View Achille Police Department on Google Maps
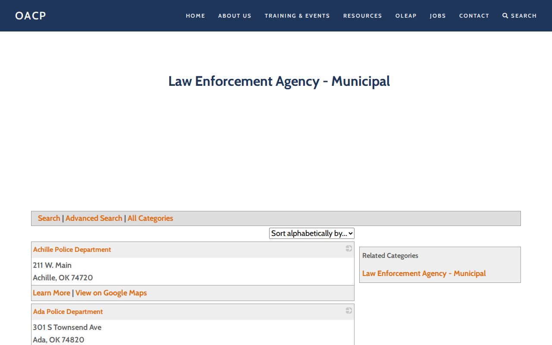This screenshot has width=552, height=345. pyautogui.click(x=111, y=293)
